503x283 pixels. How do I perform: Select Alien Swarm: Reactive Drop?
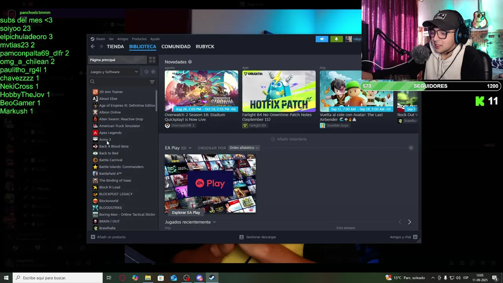[x=124, y=119]
